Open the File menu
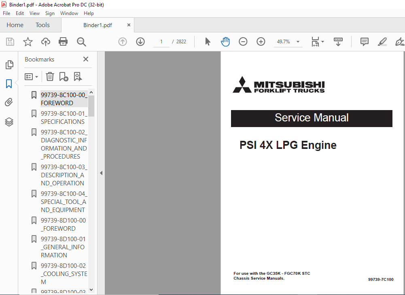Image resolution: width=405 pixels, height=295 pixels. (6, 13)
